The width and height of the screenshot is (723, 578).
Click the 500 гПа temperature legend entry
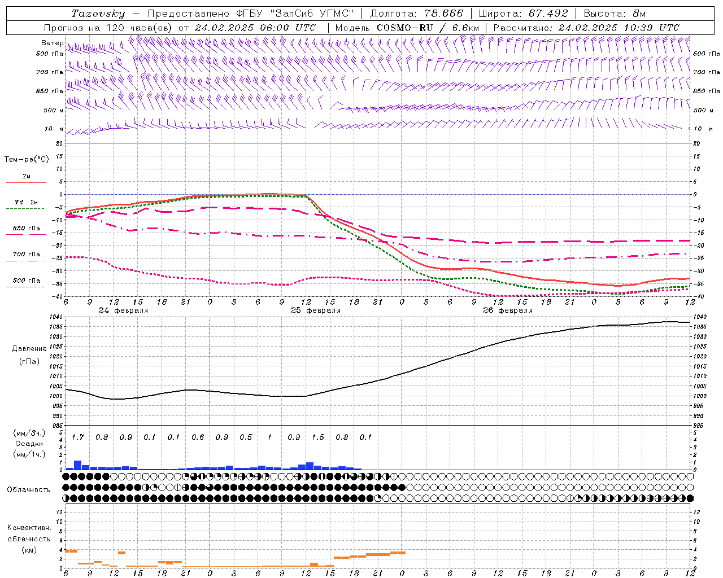tap(27, 281)
